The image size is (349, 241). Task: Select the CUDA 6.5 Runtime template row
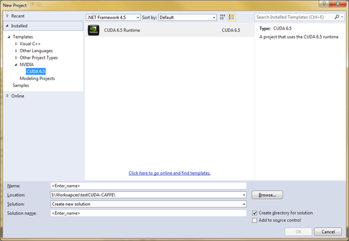[169, 30]
